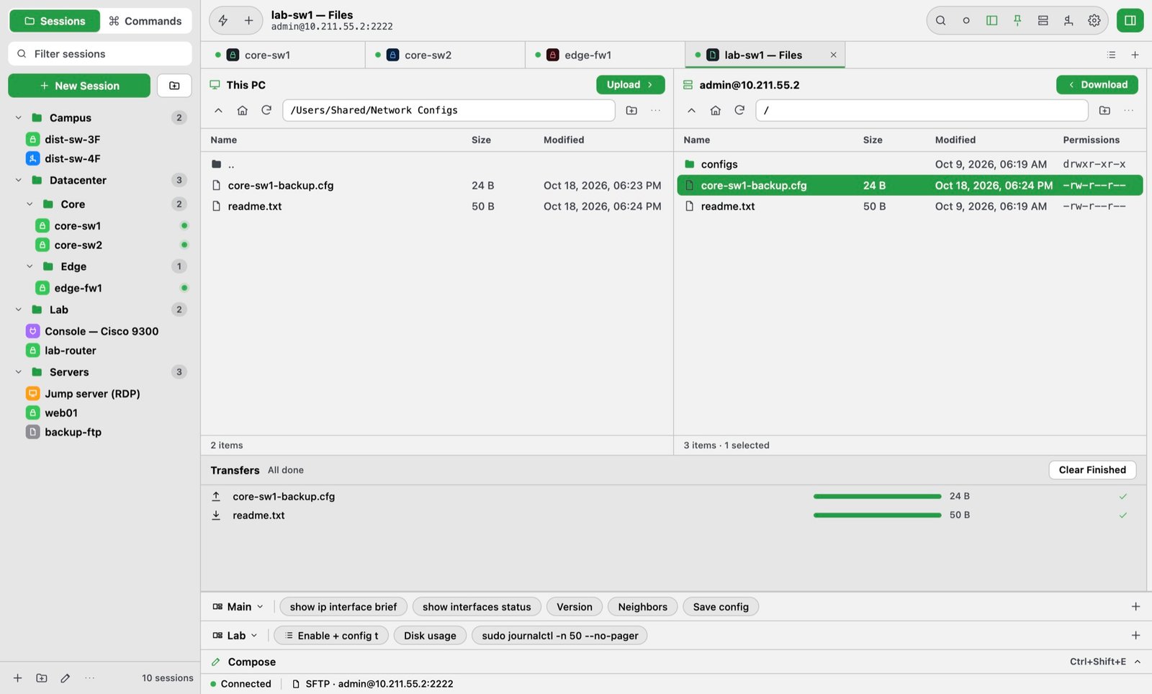
Task: Click the lightning bolt quick connect icon
Action: click(223, 21)
